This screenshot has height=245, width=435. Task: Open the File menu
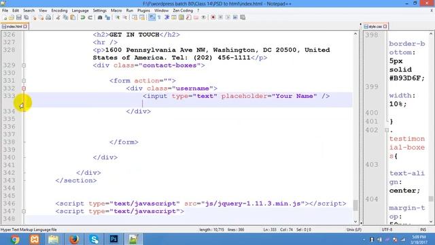pos(5,11)
